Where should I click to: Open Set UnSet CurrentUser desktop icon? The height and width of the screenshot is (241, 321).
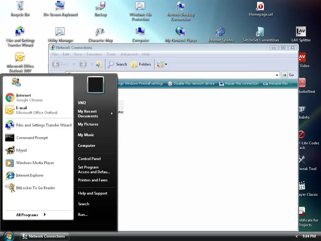[260, 35]
